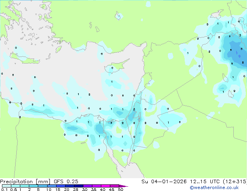The width and height of the screenshot is (247, 191).
Task: Click the '45' legend scale label
Action: click(111, 189)
